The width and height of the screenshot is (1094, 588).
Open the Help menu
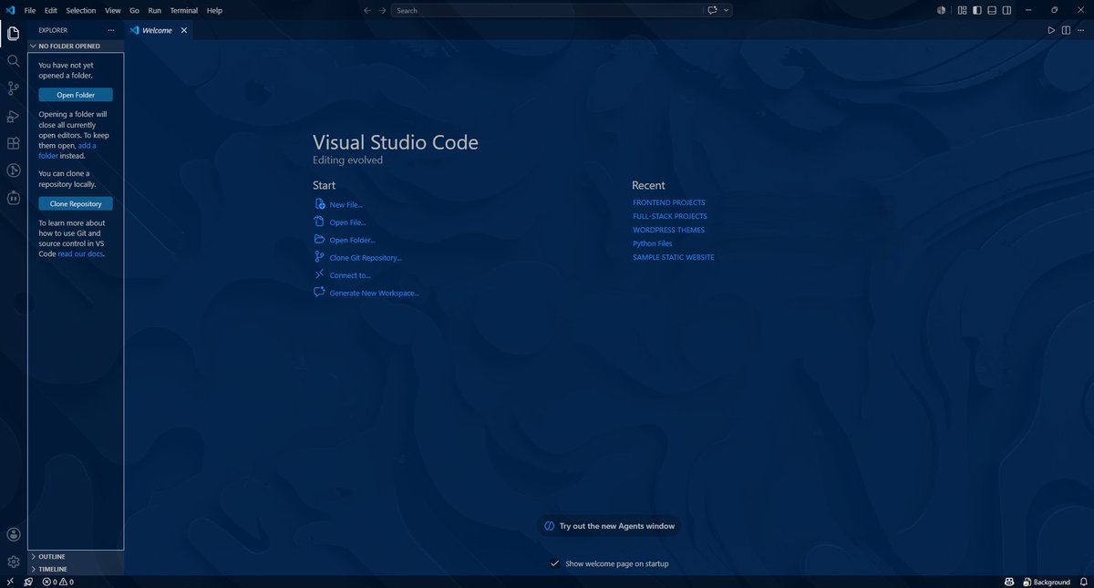click(214, 10)
